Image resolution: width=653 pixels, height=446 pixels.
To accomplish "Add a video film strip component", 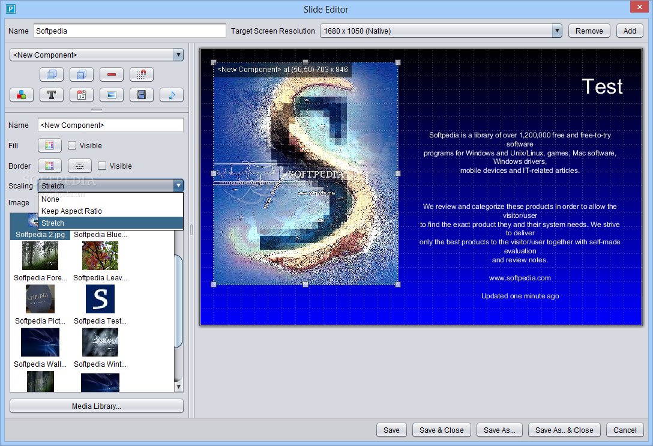I will click(142, 95).
